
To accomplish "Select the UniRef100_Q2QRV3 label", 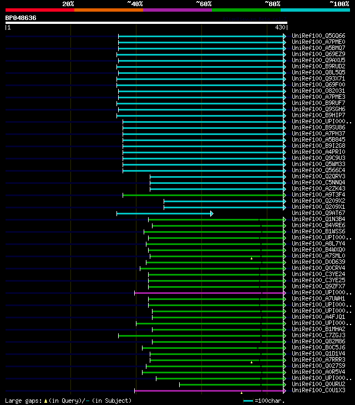I will tap(318, 177).
